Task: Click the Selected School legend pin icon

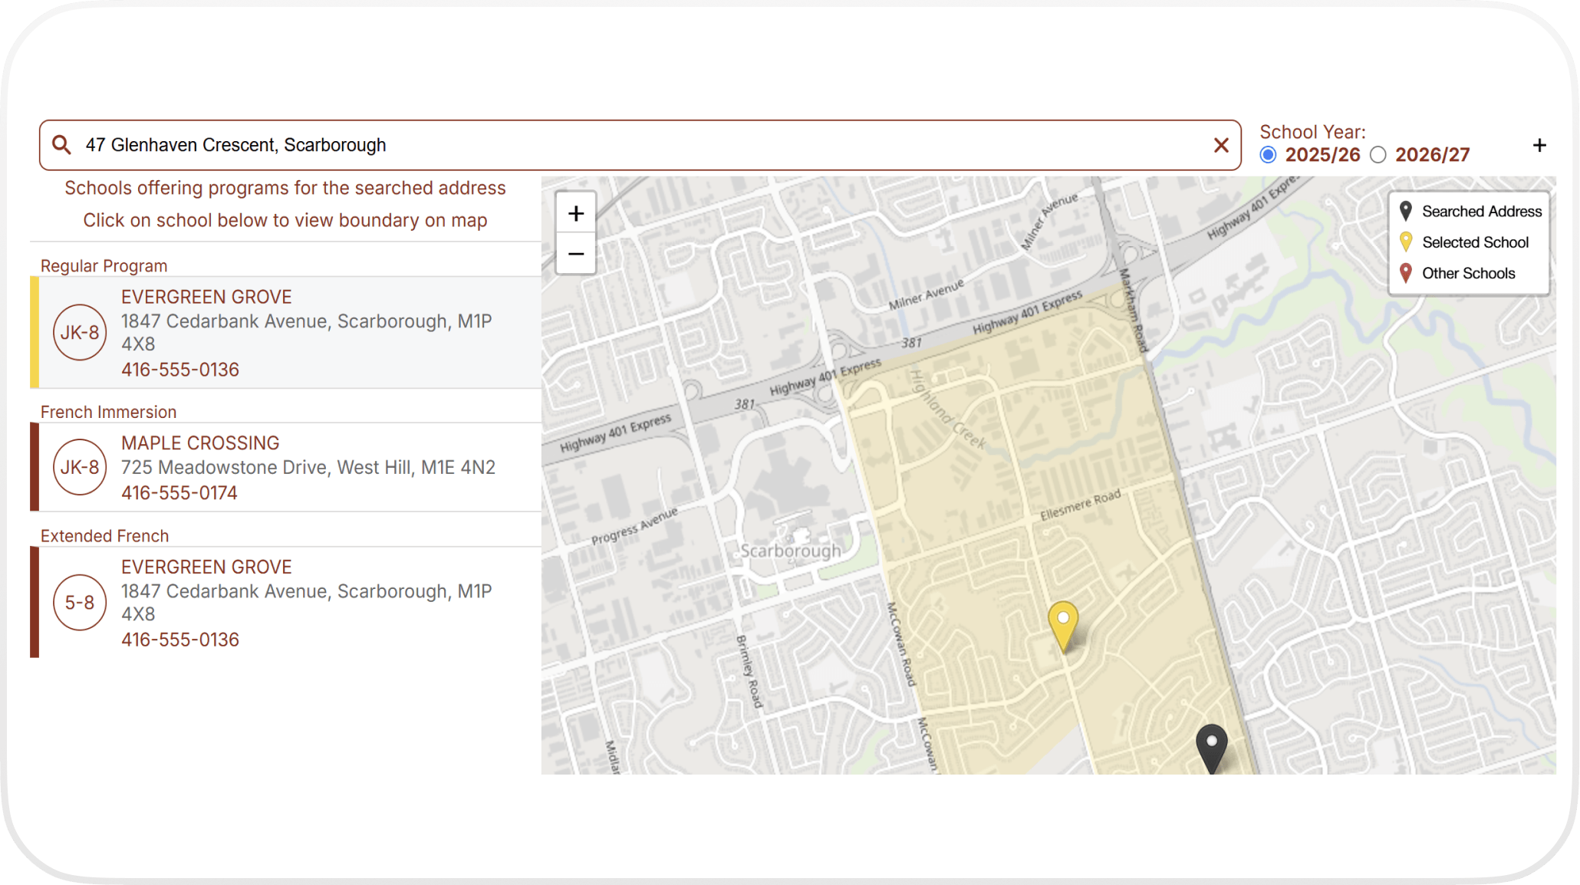Action: pos(1406,242)
